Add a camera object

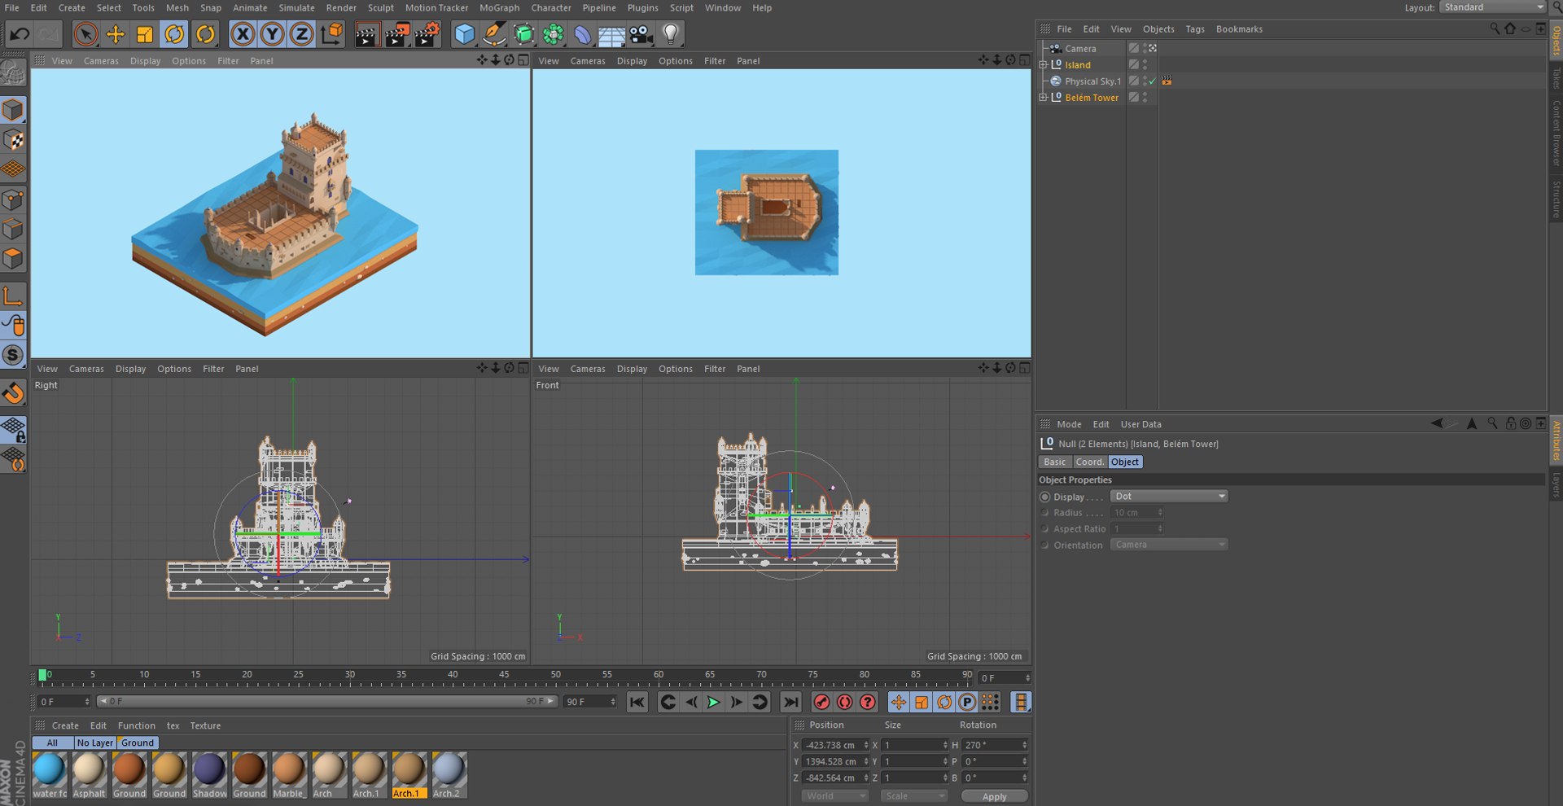coord(641,34)
